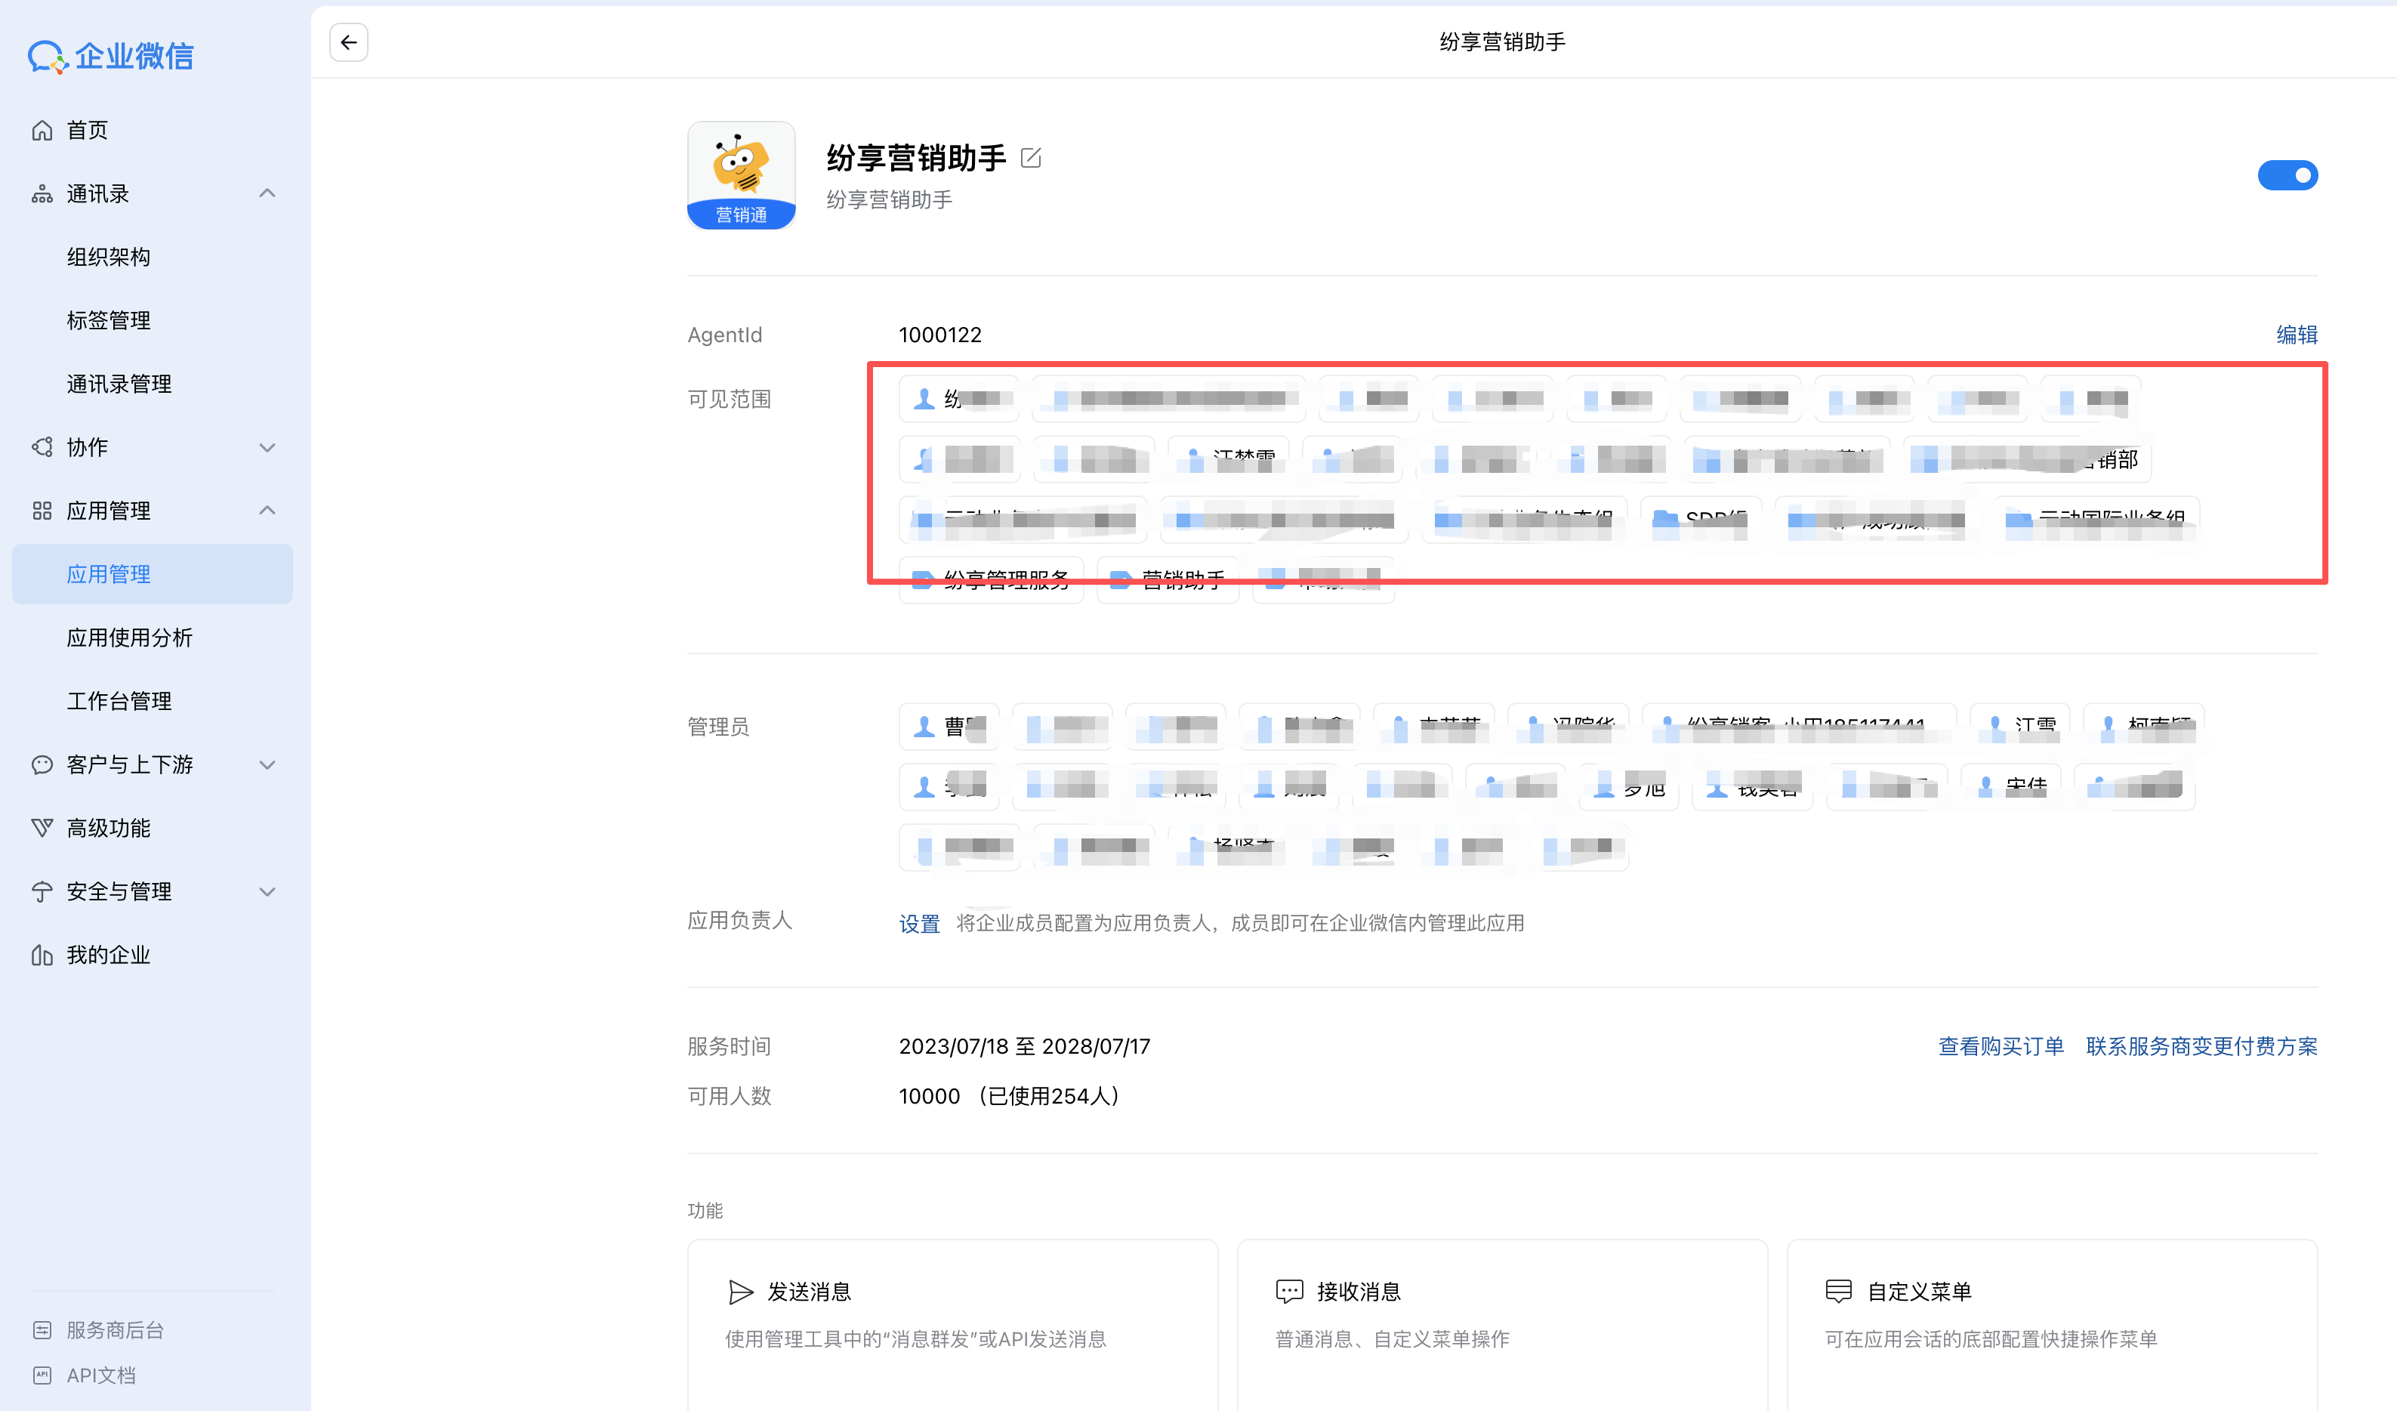Click the back arrow button
2397x1411 pixels.
pyautogui.click(x=348, y=42)
